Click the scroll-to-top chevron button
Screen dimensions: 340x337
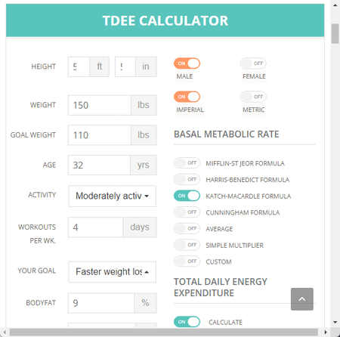click(x=302, y=299)
